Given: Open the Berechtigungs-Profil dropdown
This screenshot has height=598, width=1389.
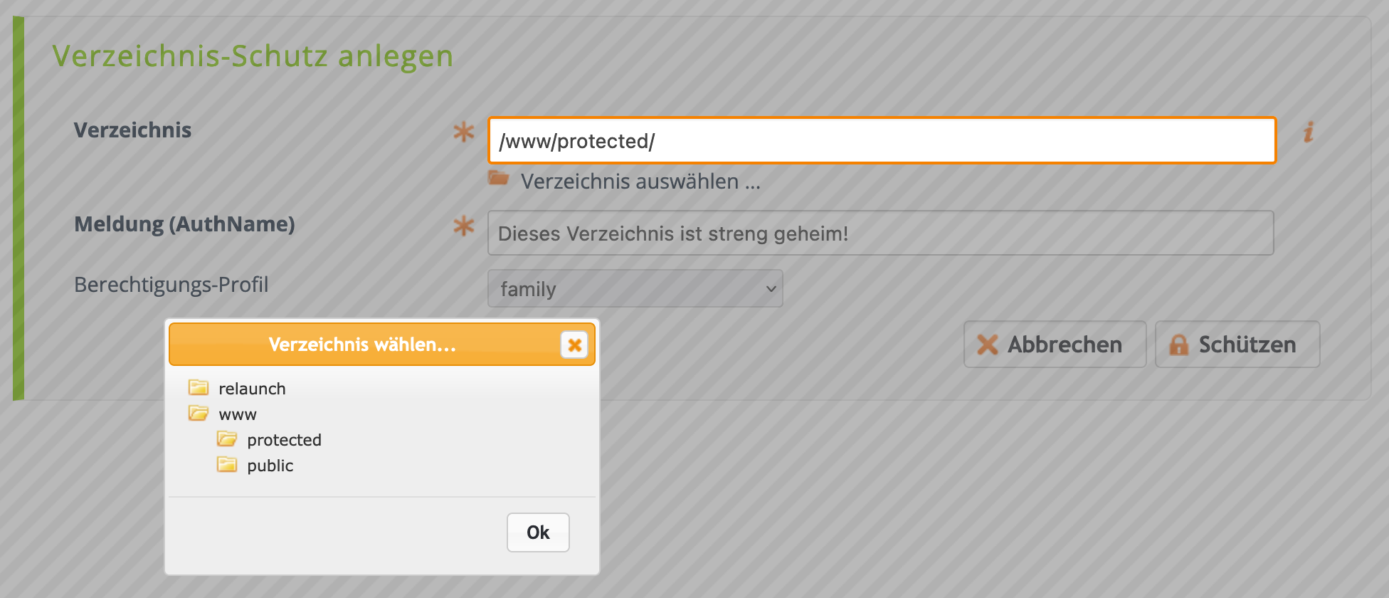Looking at the screenshot, I should tap(635, 288).
